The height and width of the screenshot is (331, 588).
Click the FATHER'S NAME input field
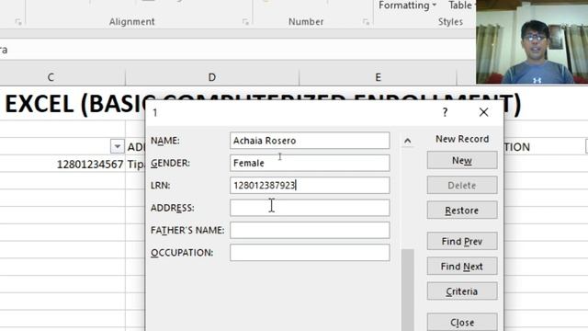310,230
